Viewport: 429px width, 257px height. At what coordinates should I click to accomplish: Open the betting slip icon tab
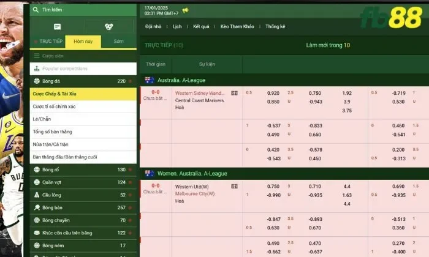pos(57,27)
